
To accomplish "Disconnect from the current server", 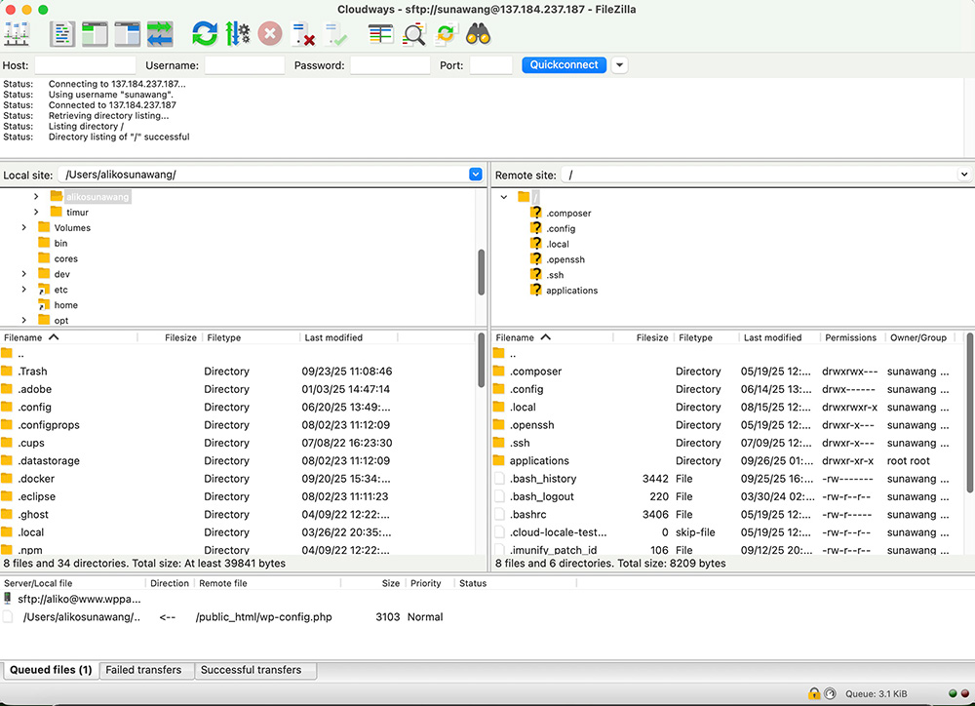I will [303, 34].
